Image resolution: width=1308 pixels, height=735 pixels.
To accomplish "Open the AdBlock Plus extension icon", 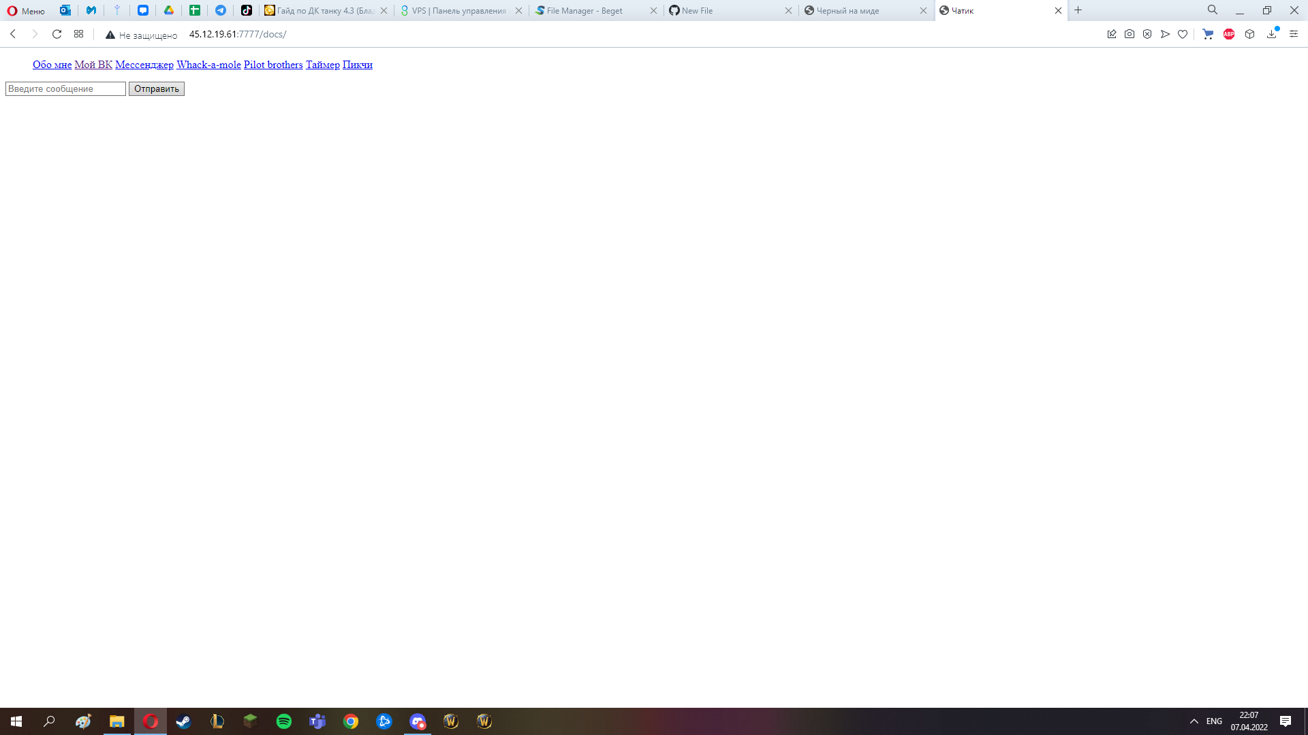I will [1229, 34].
